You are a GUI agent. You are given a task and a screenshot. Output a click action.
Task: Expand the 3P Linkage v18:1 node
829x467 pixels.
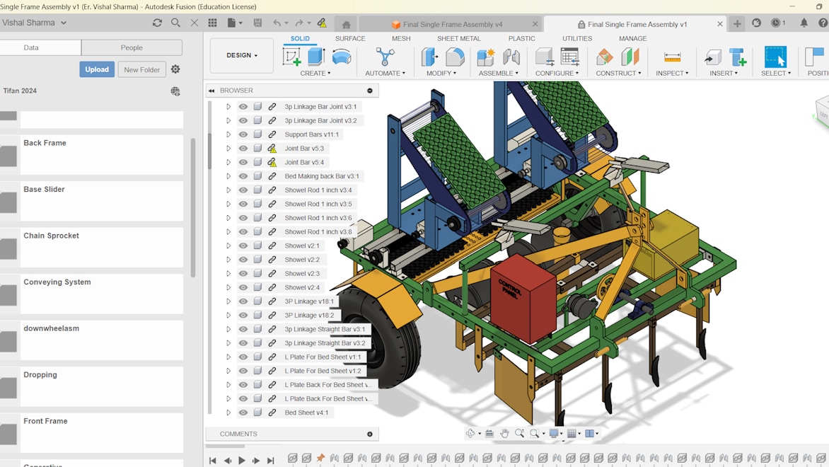(228, 301)
